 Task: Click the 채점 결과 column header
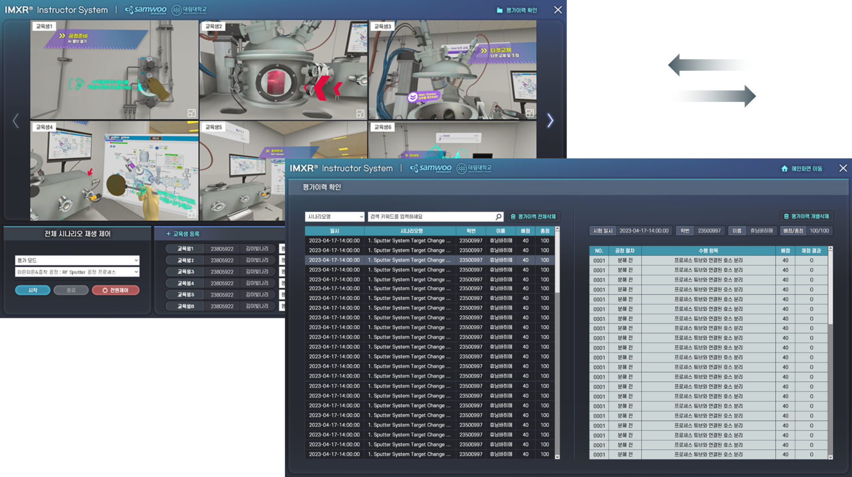point(811,251)
